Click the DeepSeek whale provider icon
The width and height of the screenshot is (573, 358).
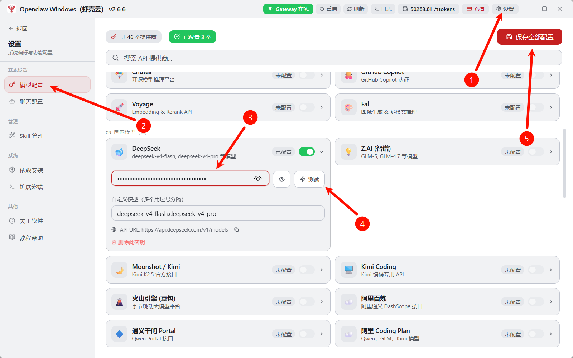119,152
